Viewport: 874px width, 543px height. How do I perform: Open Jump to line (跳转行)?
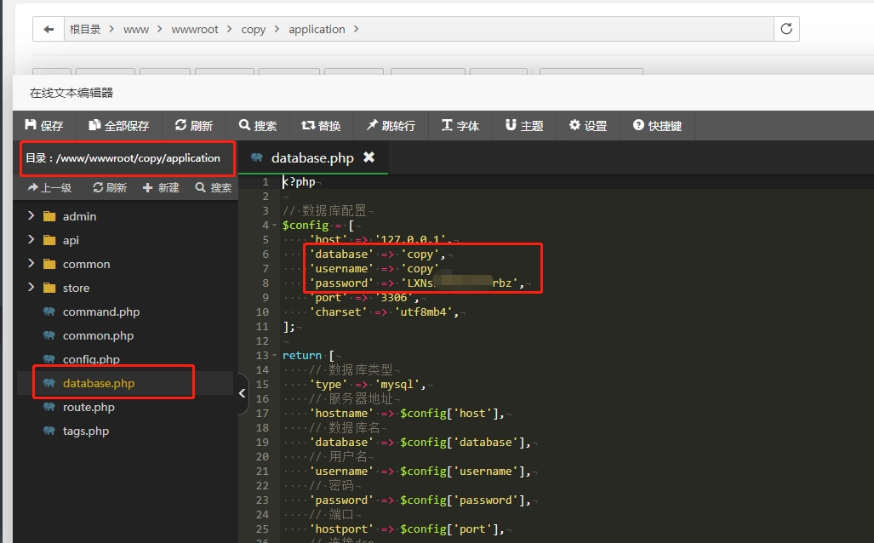(x=391, y=125)
